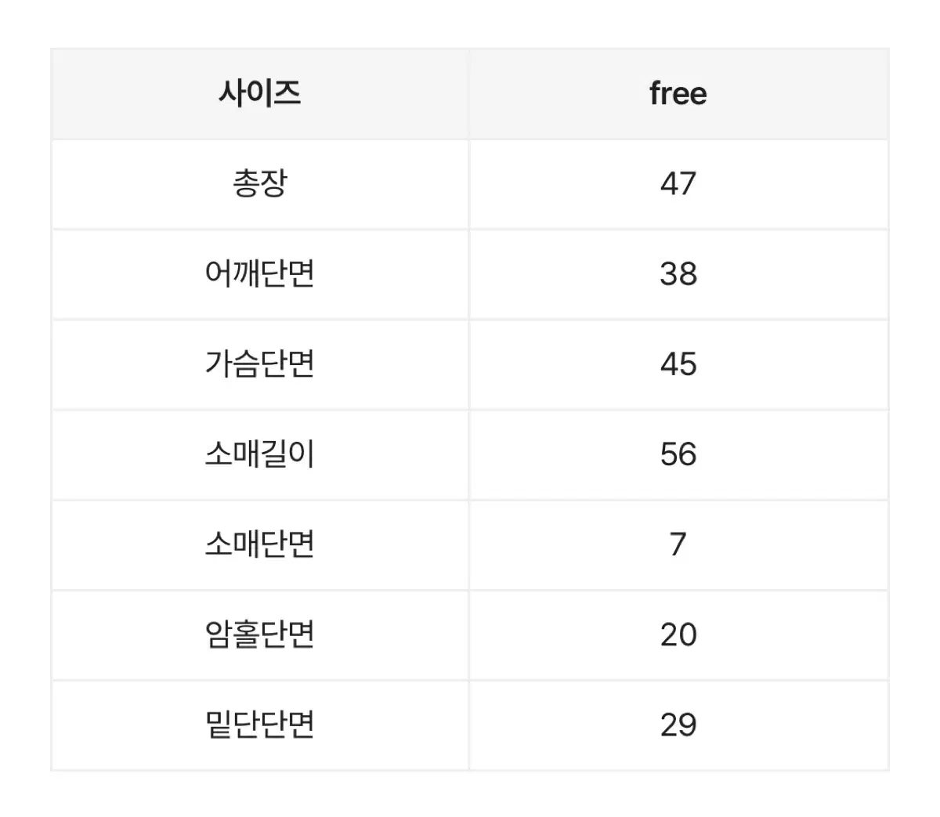Click the 총장 value 47
The height and width of the screenshot is (817, 940).
(x=678, y=184)
